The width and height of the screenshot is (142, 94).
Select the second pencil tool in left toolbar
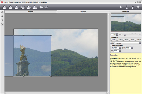(x=2, y=16)
